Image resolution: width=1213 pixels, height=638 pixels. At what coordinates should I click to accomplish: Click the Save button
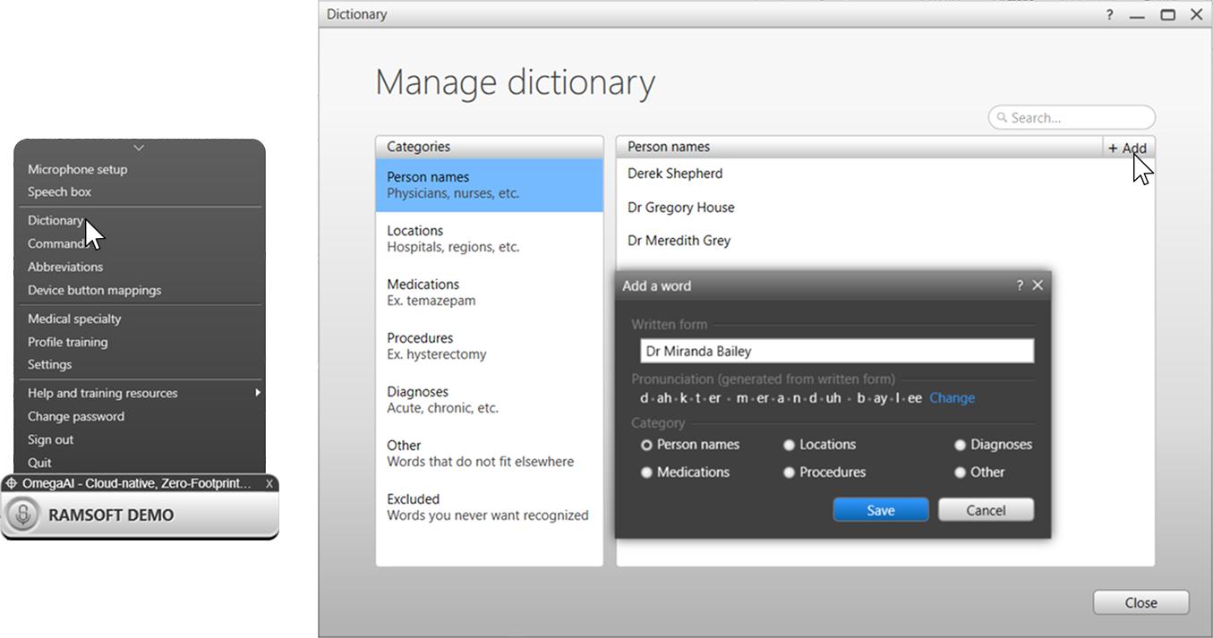[x=881, y=510]
